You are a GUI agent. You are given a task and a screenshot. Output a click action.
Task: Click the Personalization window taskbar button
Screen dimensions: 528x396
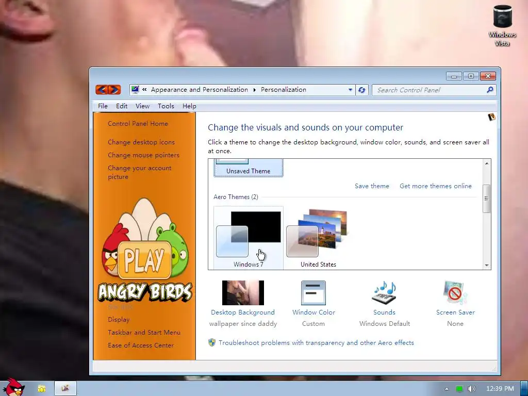click(x=65, y=389)
